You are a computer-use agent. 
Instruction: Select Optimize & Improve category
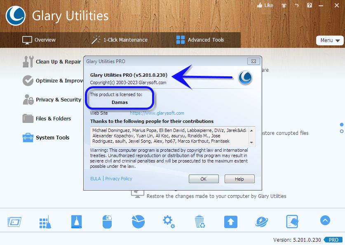pyautogui.click(x=53, y=80)
